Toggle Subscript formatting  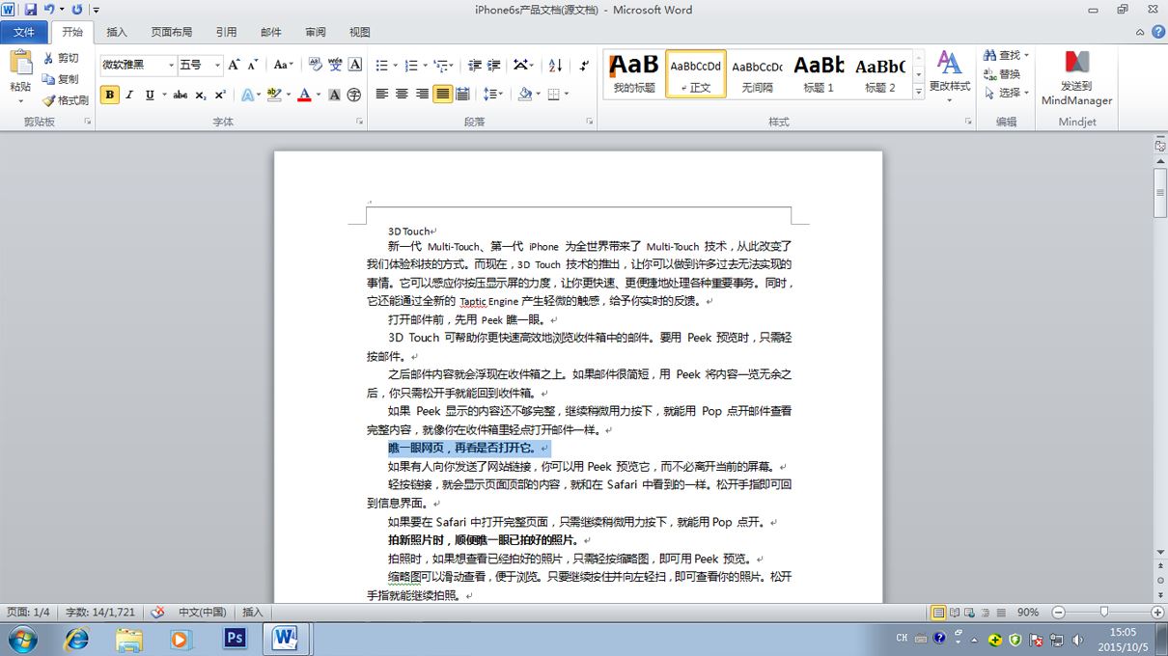click(201, 95)
